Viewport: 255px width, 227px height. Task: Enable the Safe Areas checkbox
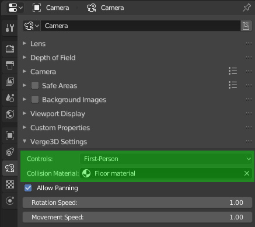(x=35, y=85)
